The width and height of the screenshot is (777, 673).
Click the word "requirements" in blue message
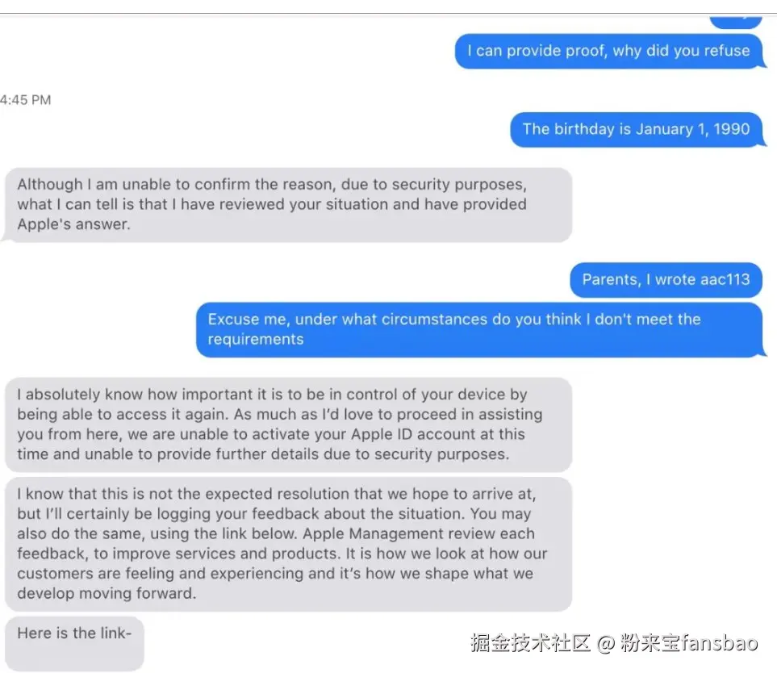point(256,340)
